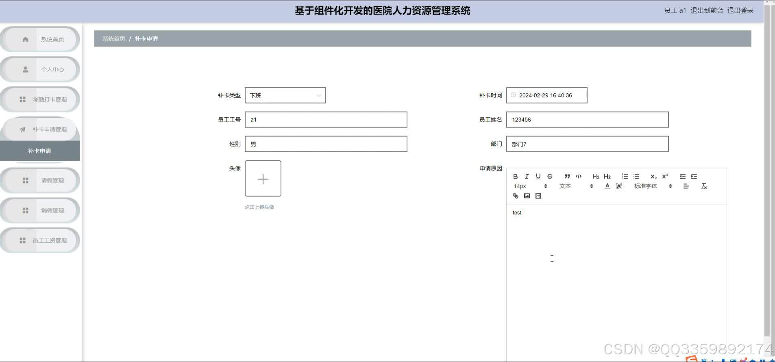
Task: Focus the 性别 input field
Action: coord(326,144)
